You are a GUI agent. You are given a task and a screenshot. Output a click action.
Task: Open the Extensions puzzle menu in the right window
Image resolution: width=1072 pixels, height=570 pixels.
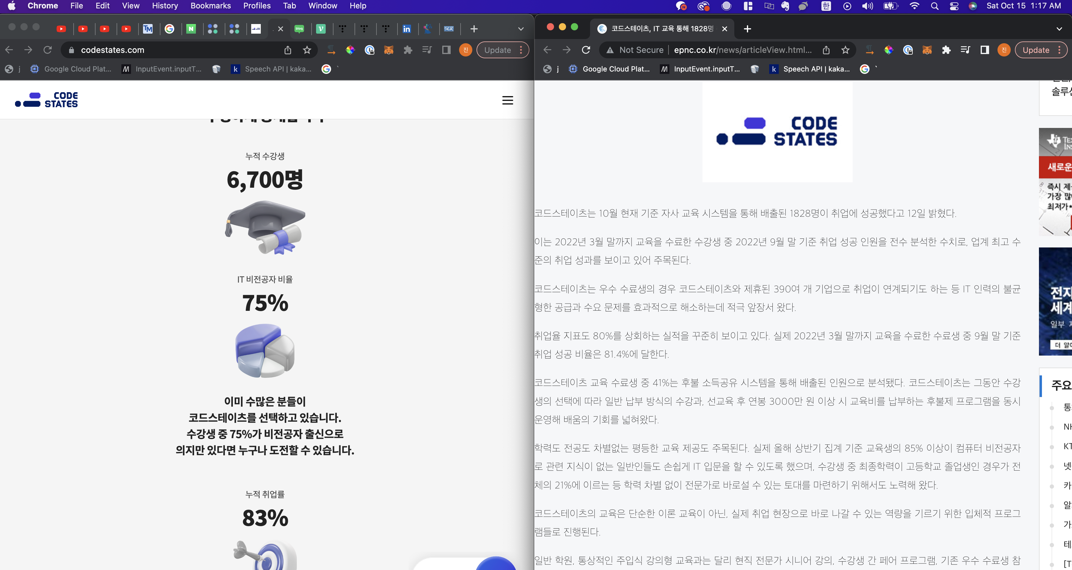(x=946, y=50)
